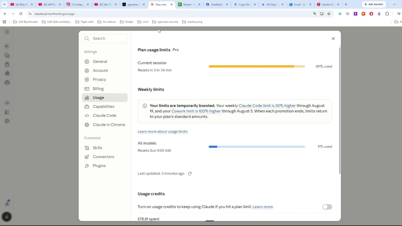This screenshot has width=402, height=226.
Task: Reload the page with browser refresh icon
Action: point(21,14)
